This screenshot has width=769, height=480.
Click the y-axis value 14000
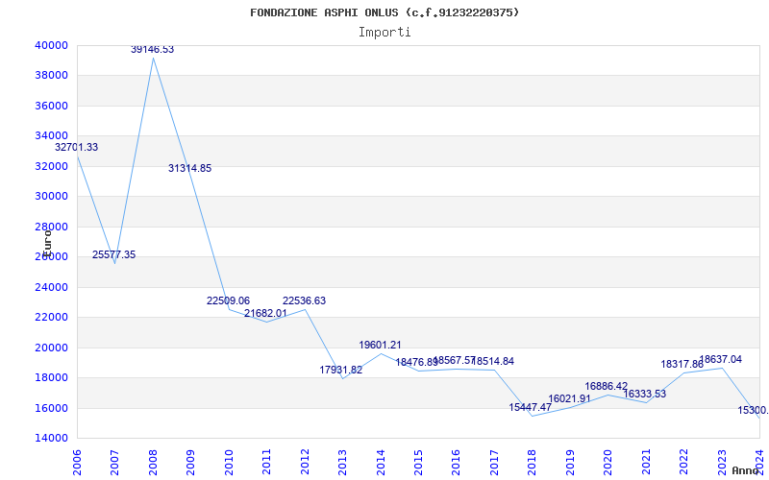(51, 439)
